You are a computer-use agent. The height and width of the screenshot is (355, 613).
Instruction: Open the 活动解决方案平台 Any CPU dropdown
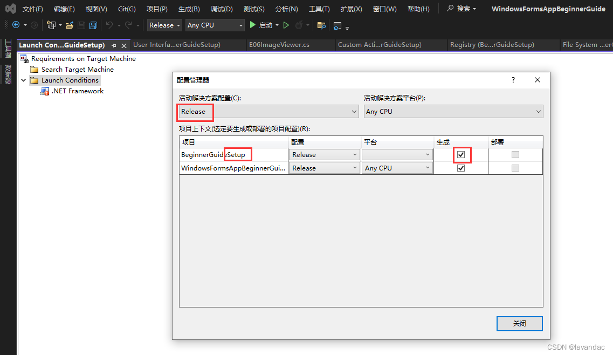point(539,112)
